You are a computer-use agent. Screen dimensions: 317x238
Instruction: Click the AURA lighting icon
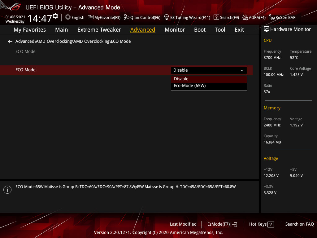point(245,17)
